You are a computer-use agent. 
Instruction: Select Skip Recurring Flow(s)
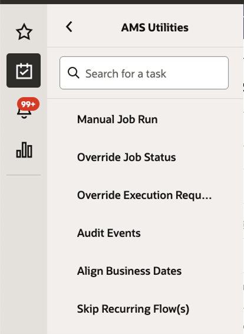click(x=133, y=309)
